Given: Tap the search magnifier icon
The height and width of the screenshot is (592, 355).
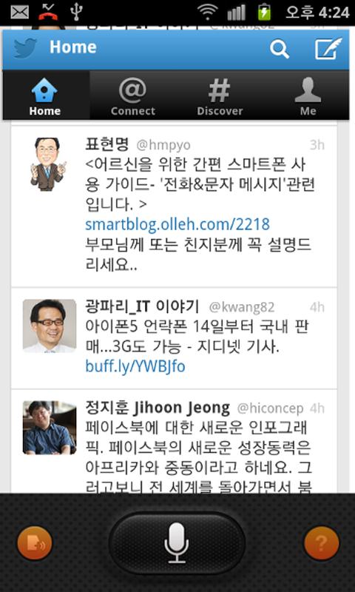Looking at the screenshot, I should coord(280,49).
